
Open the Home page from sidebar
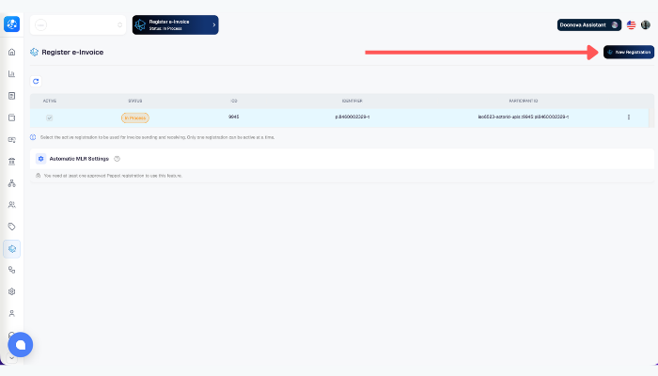11,52
